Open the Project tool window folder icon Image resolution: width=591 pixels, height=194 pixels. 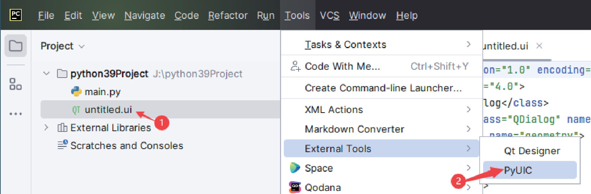click(15, 46)
